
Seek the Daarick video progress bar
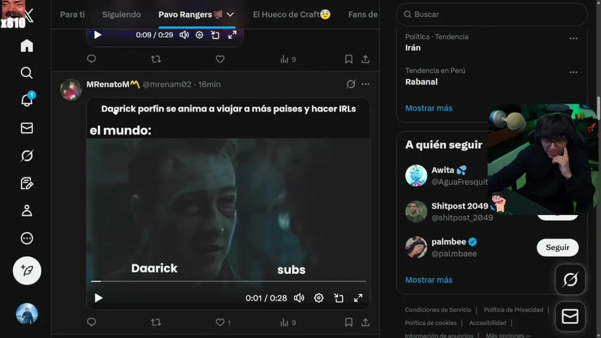tap(228, 281)
